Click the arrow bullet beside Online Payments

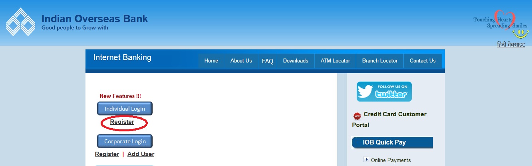[x=366, y=160]
